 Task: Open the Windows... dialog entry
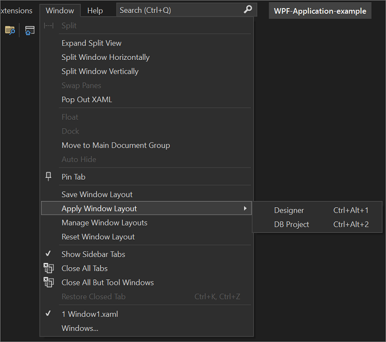(x=80, y=328)
